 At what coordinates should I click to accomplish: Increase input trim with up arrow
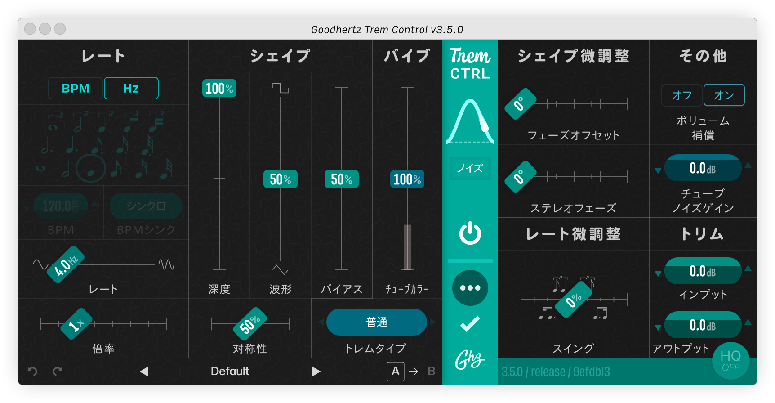click(748, 268)
